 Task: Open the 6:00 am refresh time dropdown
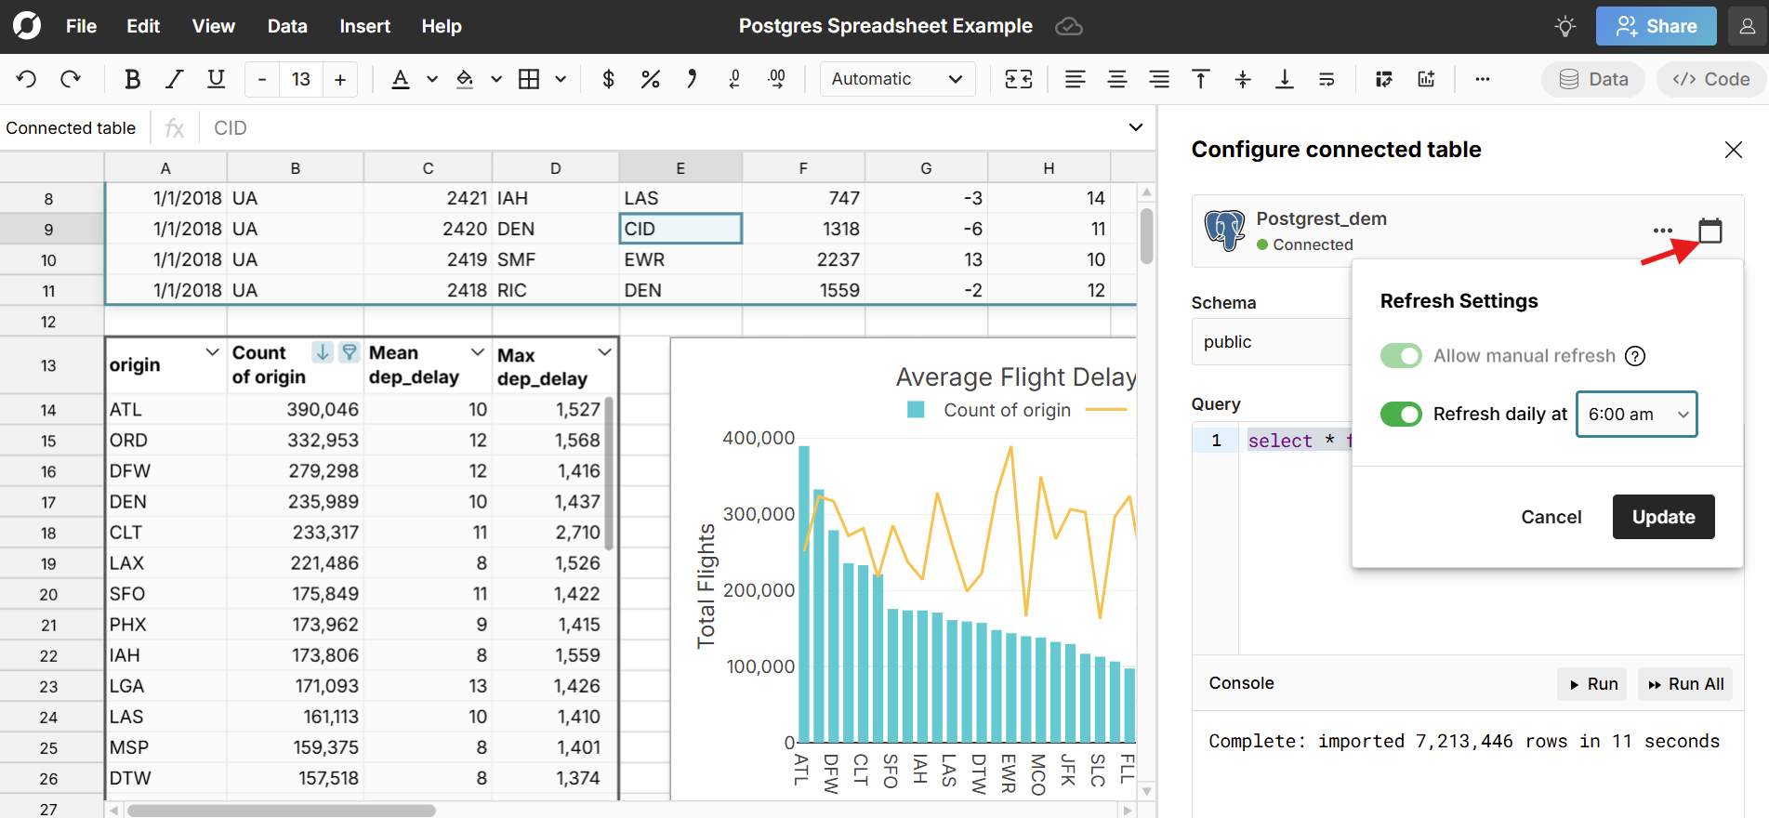coord(1636,415)
